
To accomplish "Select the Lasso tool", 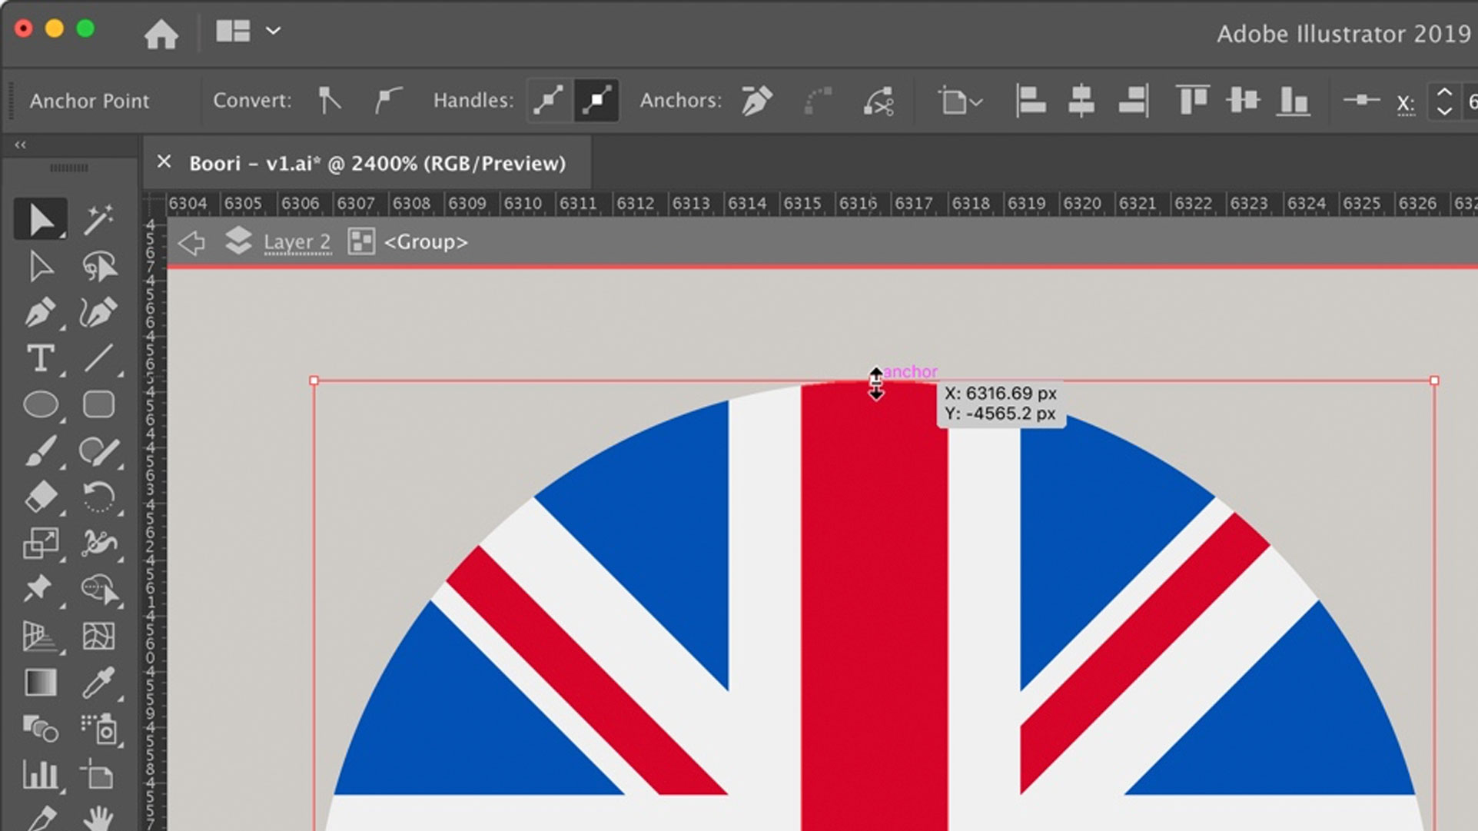I will click(98, 266).
